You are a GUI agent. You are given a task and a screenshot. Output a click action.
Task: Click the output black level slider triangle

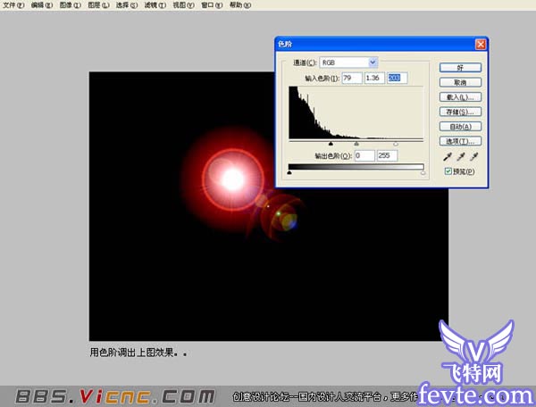point(289,172)
